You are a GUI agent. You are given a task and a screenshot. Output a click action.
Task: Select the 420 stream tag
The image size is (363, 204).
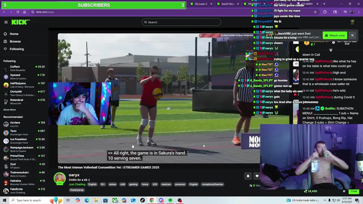click(155, 184)
